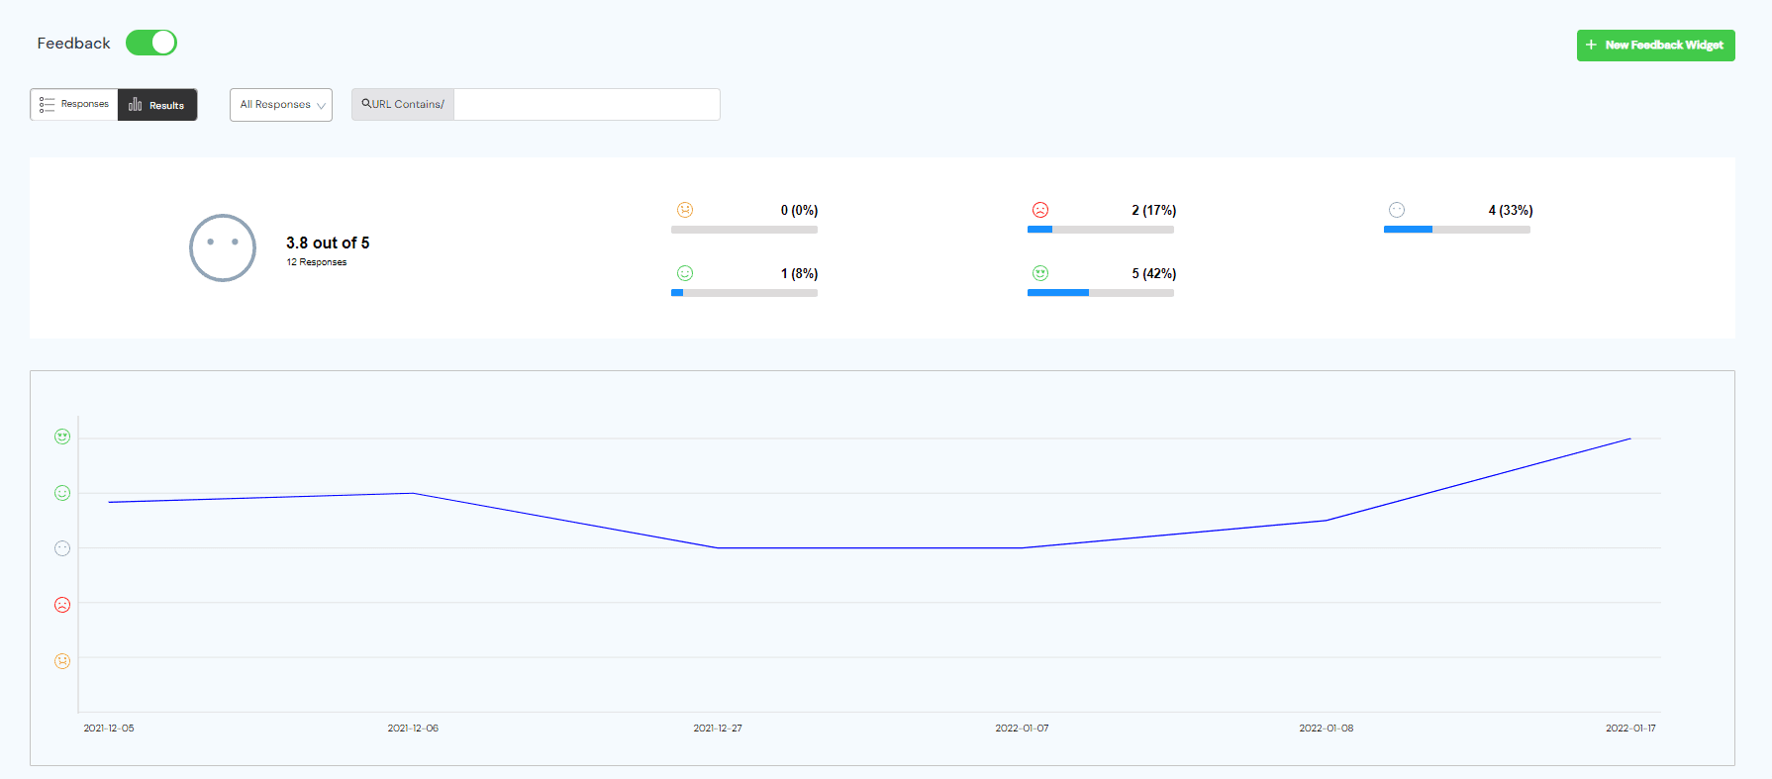The image size is (1772, 779).
Task: Click the progress bar under 4 (33%)
Action: coord(1457,230)
